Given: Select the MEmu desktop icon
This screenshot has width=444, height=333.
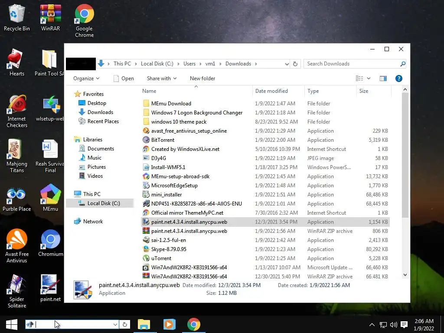Looking at the screenshot, I should 50,198.
